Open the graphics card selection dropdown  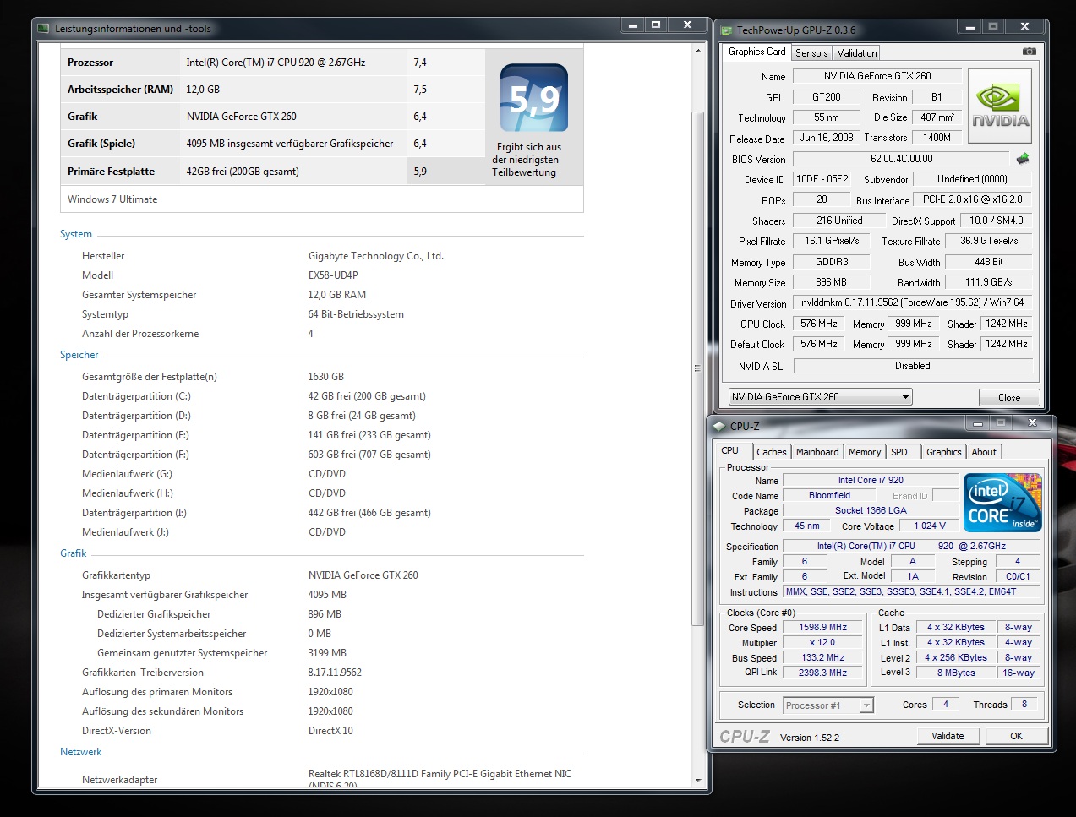(x=905, y=397)
